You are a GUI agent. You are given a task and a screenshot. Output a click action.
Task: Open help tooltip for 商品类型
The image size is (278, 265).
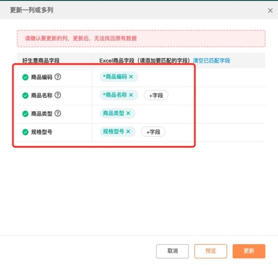tap(57, 113)
